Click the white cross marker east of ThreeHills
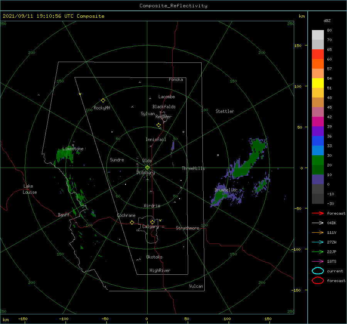Image resolution: width=347 pixels, height=324 pixels. 218,155
